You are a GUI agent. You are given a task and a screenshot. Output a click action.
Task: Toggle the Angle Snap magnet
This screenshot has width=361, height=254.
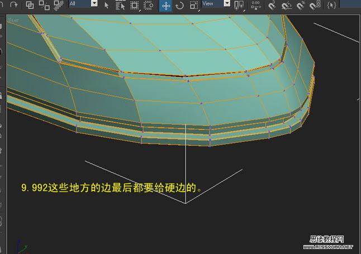coord(287,5)
